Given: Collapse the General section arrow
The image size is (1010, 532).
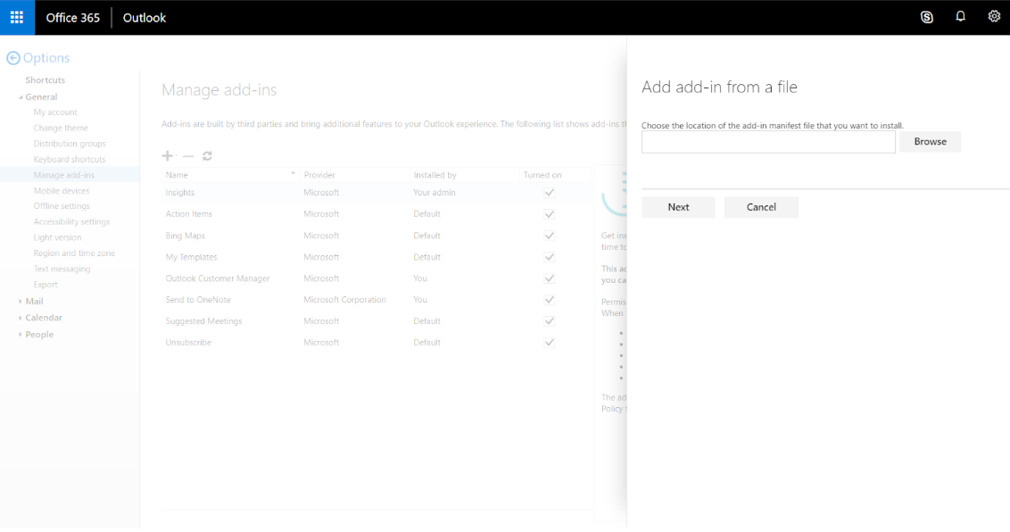Looking at the screenshot, I should coord(21,97).
